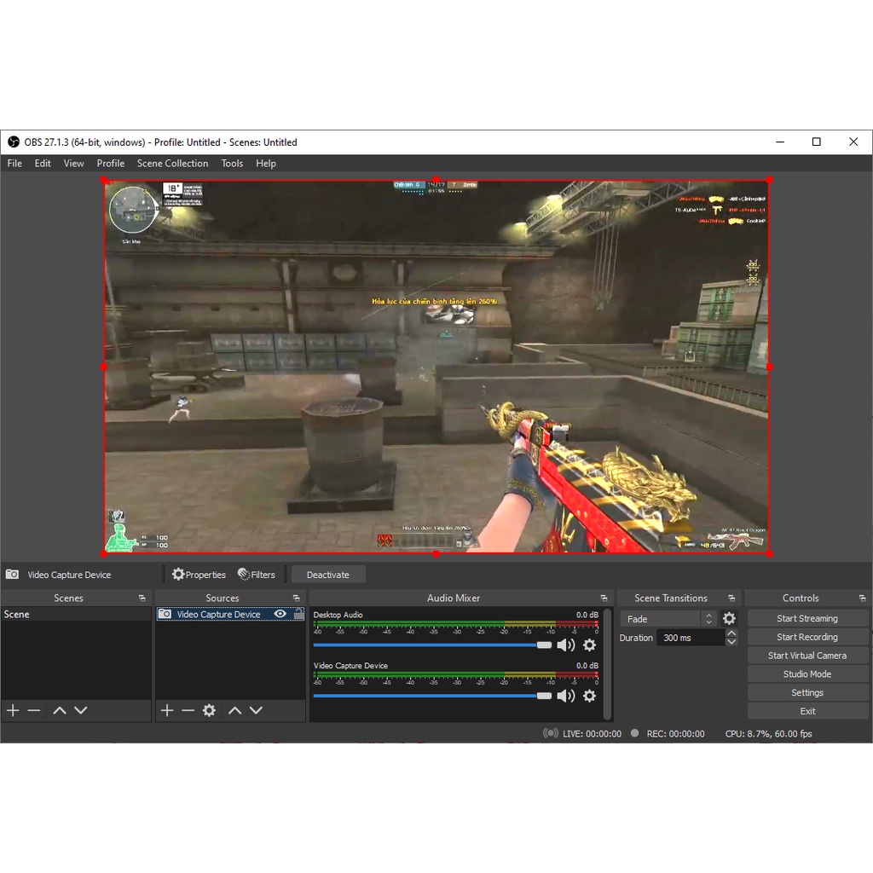Remove the selected scene with minus icon
873x873 pixels.
point(34,710)
